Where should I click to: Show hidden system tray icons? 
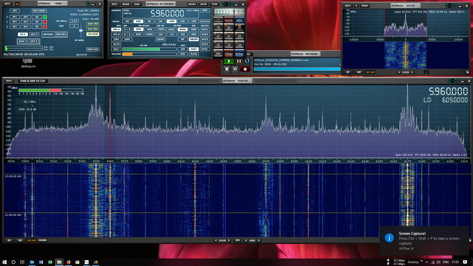pyautogui.click(x=426, y=262)
